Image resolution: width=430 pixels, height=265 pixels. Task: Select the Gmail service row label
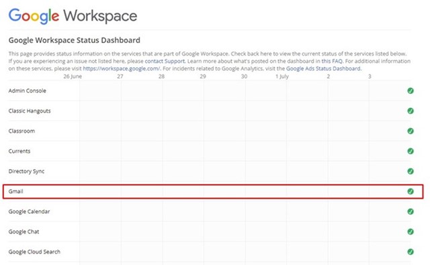tap(15, 191)
